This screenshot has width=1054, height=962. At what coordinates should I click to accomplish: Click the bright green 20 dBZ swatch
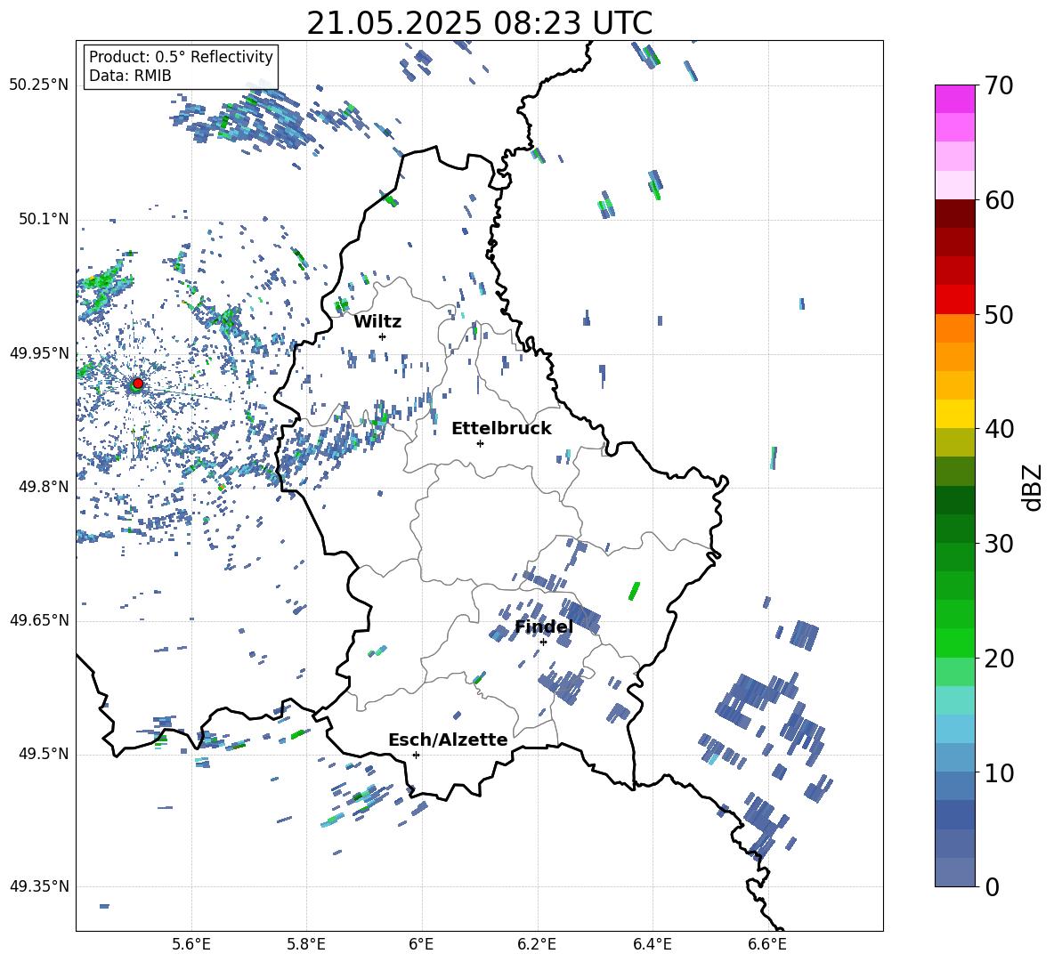click(955, 643)
